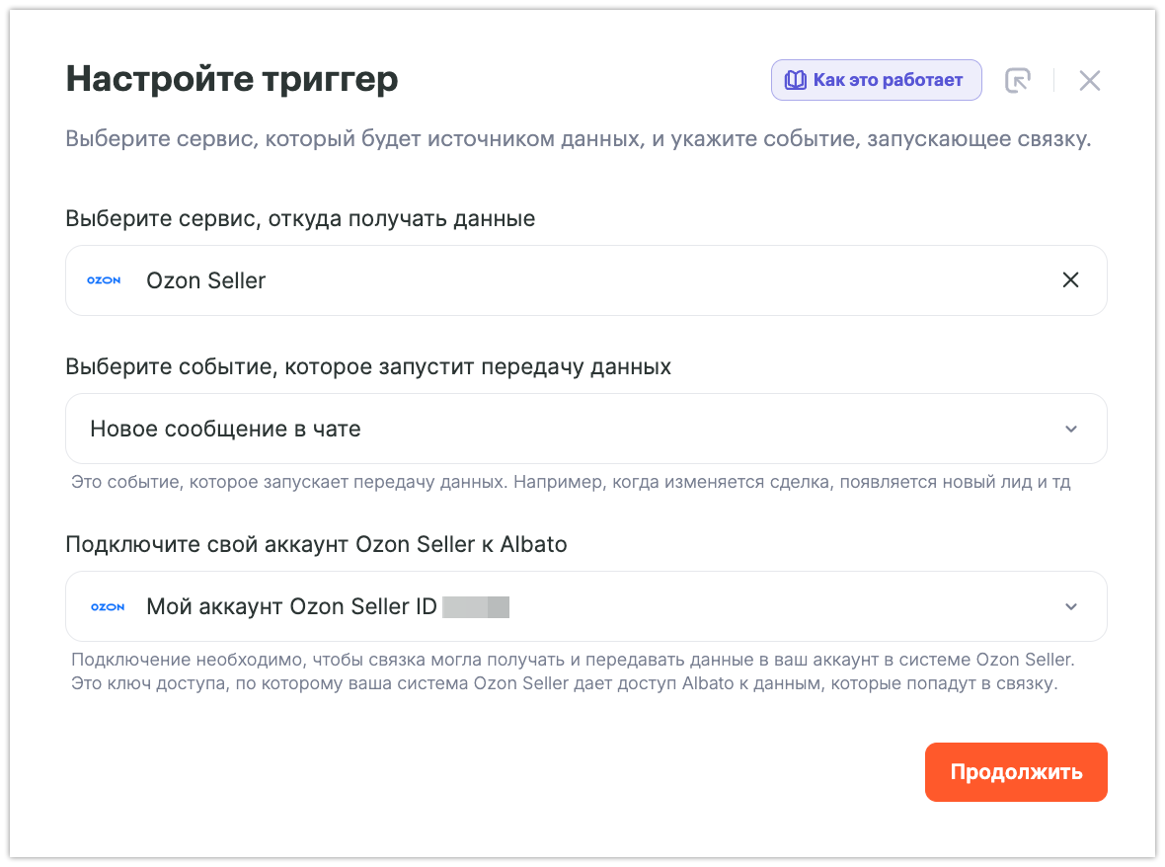Viewport: 1165px width, 867px height.
Task: Close the trigger setup dialog
Action: 1089,81
